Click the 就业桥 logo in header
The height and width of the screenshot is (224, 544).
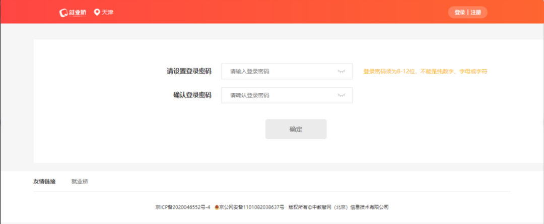[73, 12]
